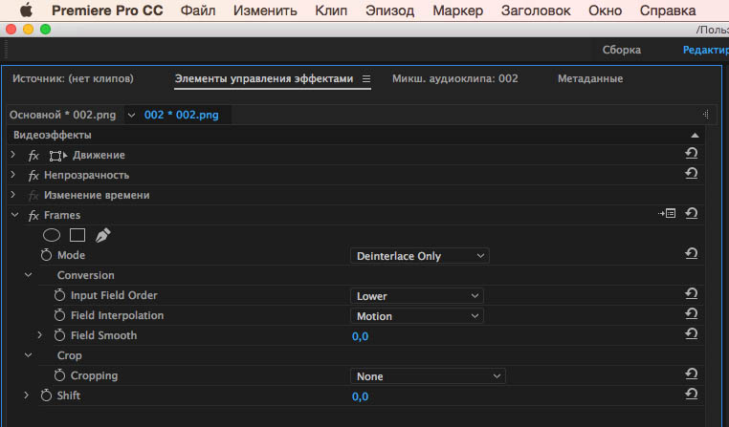The height and width of the screenshot is (427, 729).
Task: Open the Заголовок menu
Action: pyautogui.click(x=536, y=11)
